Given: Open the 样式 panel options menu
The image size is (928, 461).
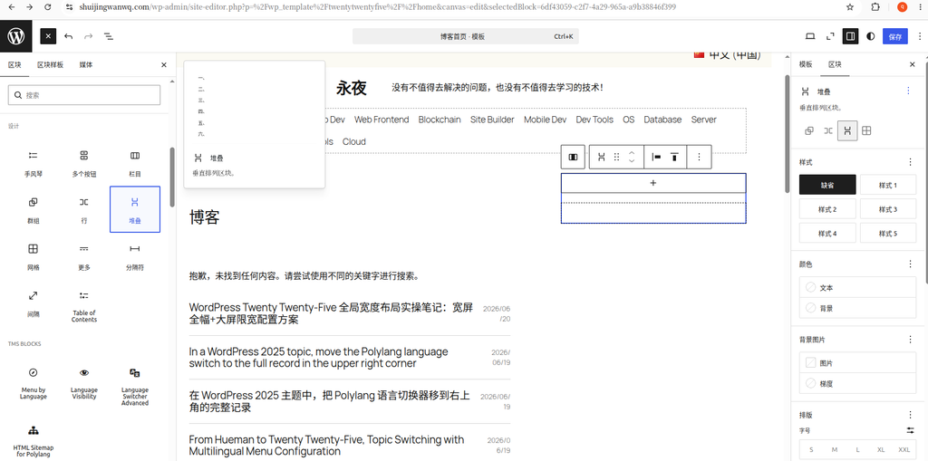Looking at the screenshot, I should (910, 161).
